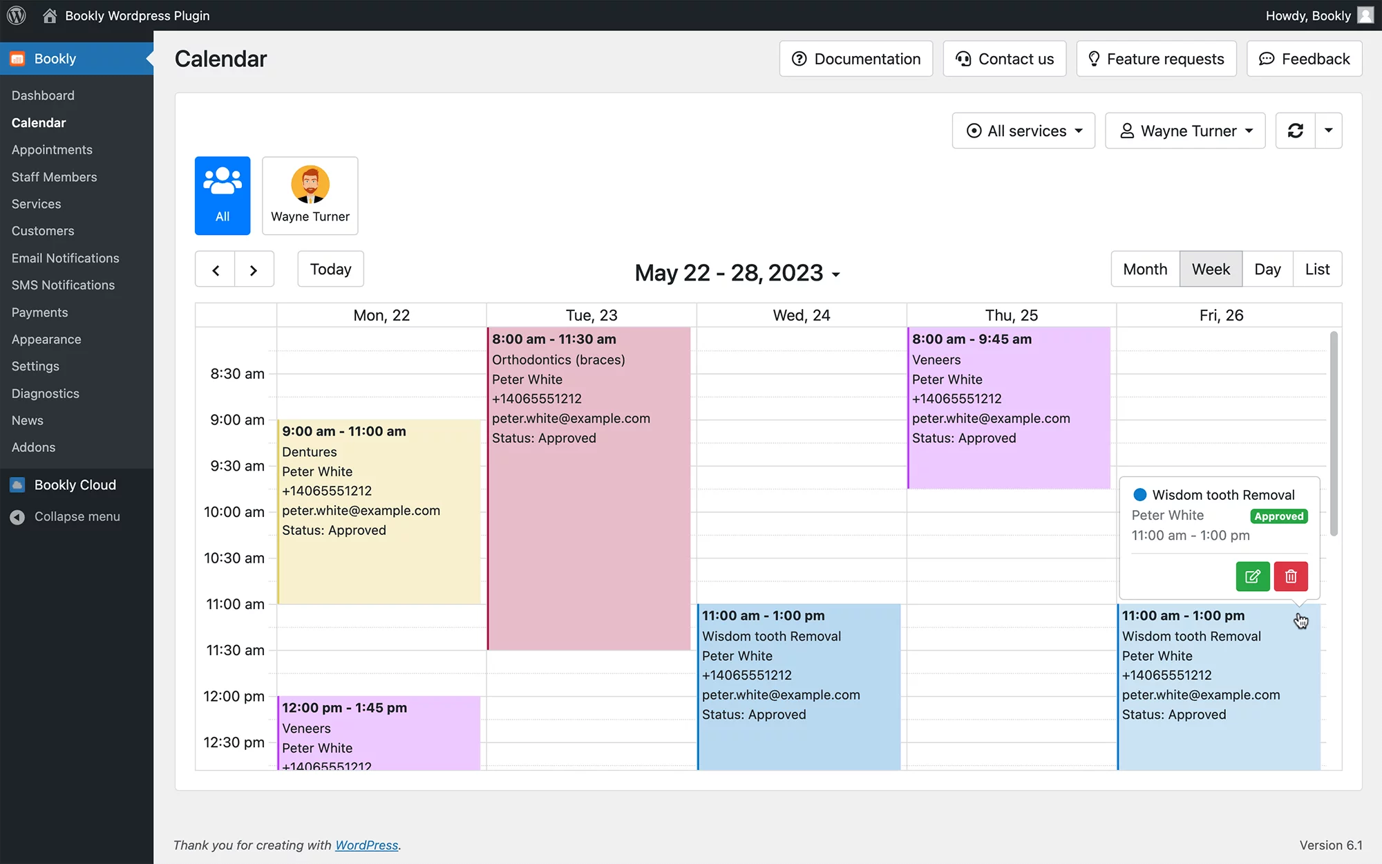Click the WordPress footer link
Screen dimensions: 1382x864
tap(367, 845)
